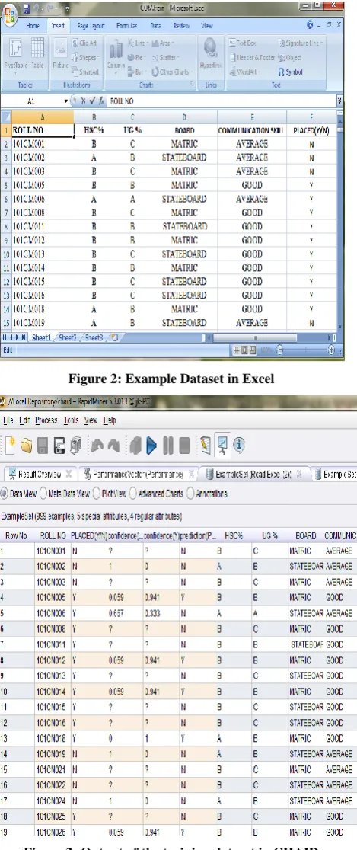Switch to Sheet2 worksheet tab

68,337
